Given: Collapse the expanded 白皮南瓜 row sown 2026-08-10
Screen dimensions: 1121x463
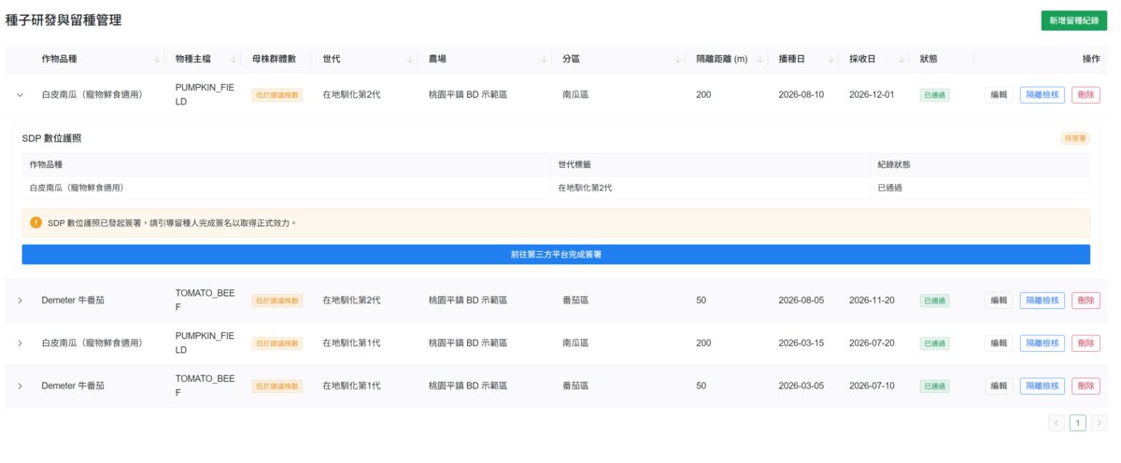Looking at the screenshot, I should pyautogui.click(x=20, y=94).
